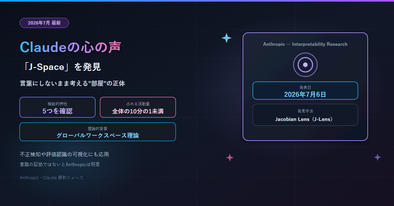Click the 言葉にしないまま考える tagline text

tap(73, 83)
